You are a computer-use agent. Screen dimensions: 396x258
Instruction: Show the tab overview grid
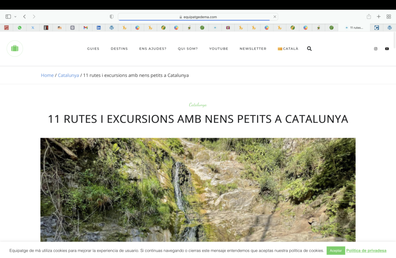389,17
